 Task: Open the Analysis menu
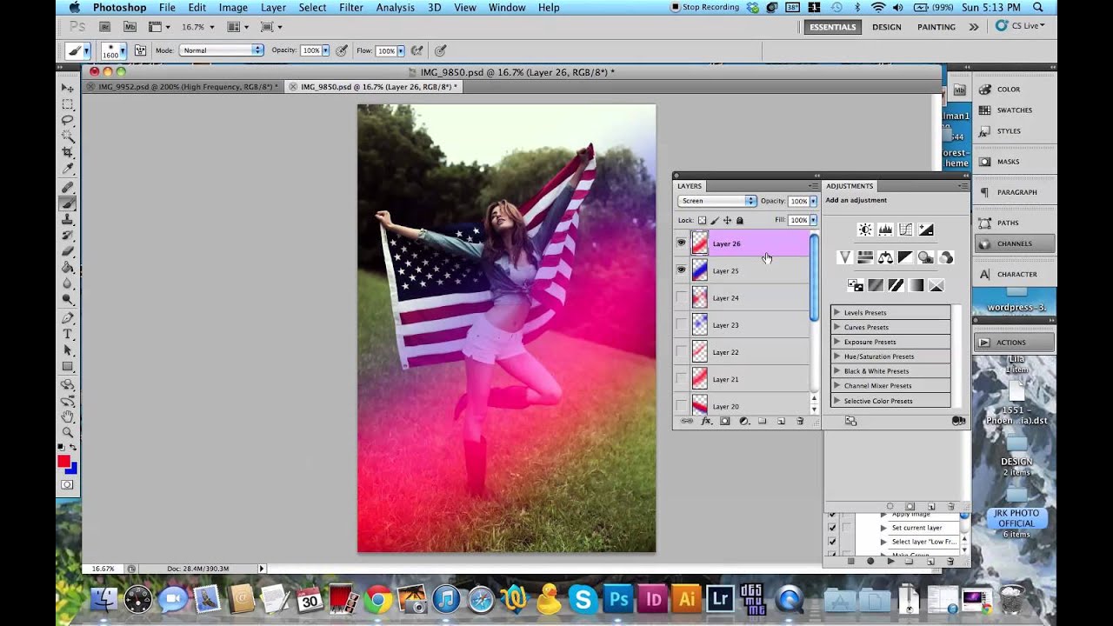click(x=395, y=7)
